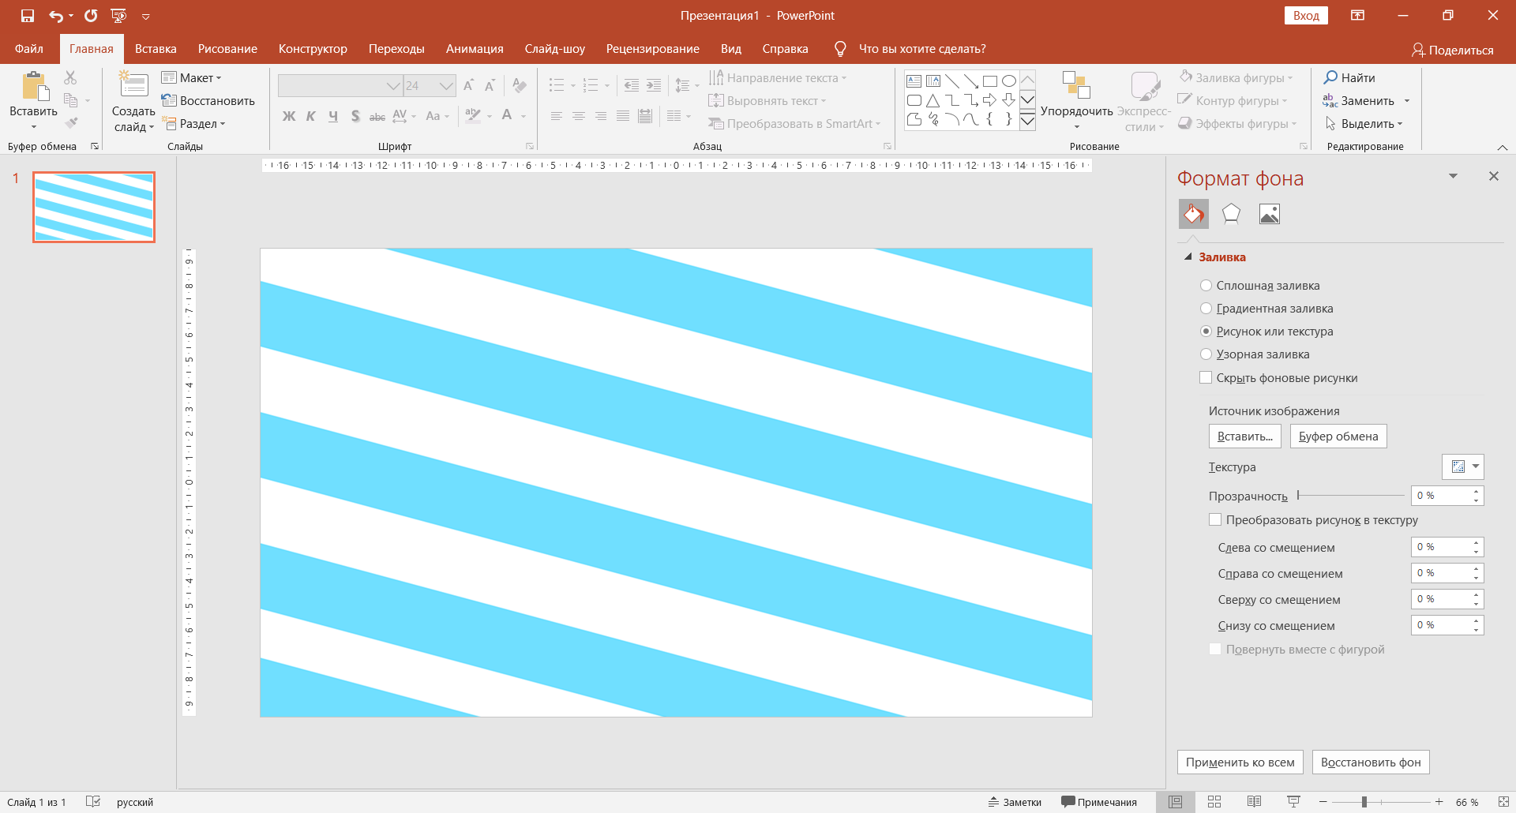The image size is (1516, 813).
Task: Collapse the Заливка section
Action: click(1188, 257)
